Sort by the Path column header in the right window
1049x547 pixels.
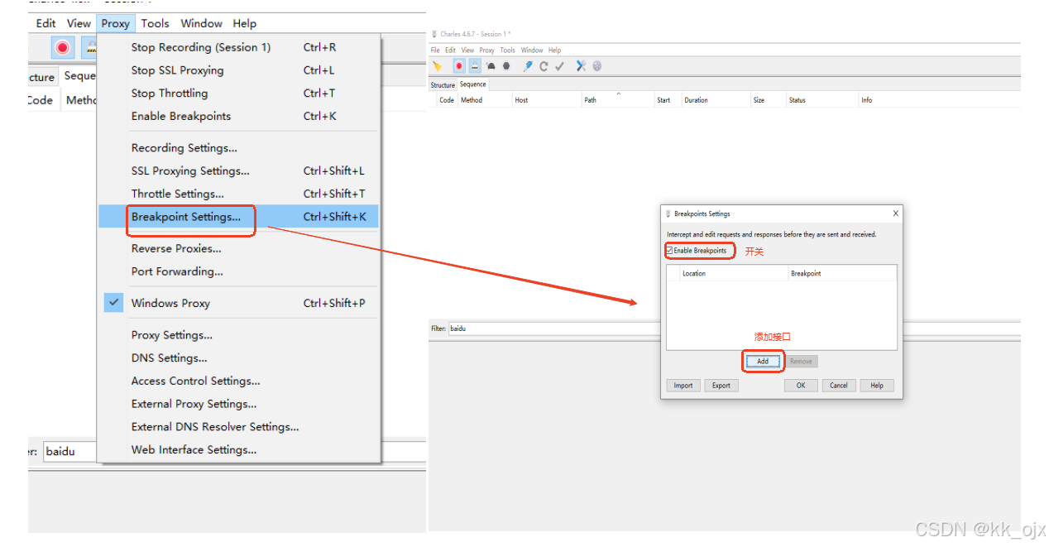pos(617,100)
